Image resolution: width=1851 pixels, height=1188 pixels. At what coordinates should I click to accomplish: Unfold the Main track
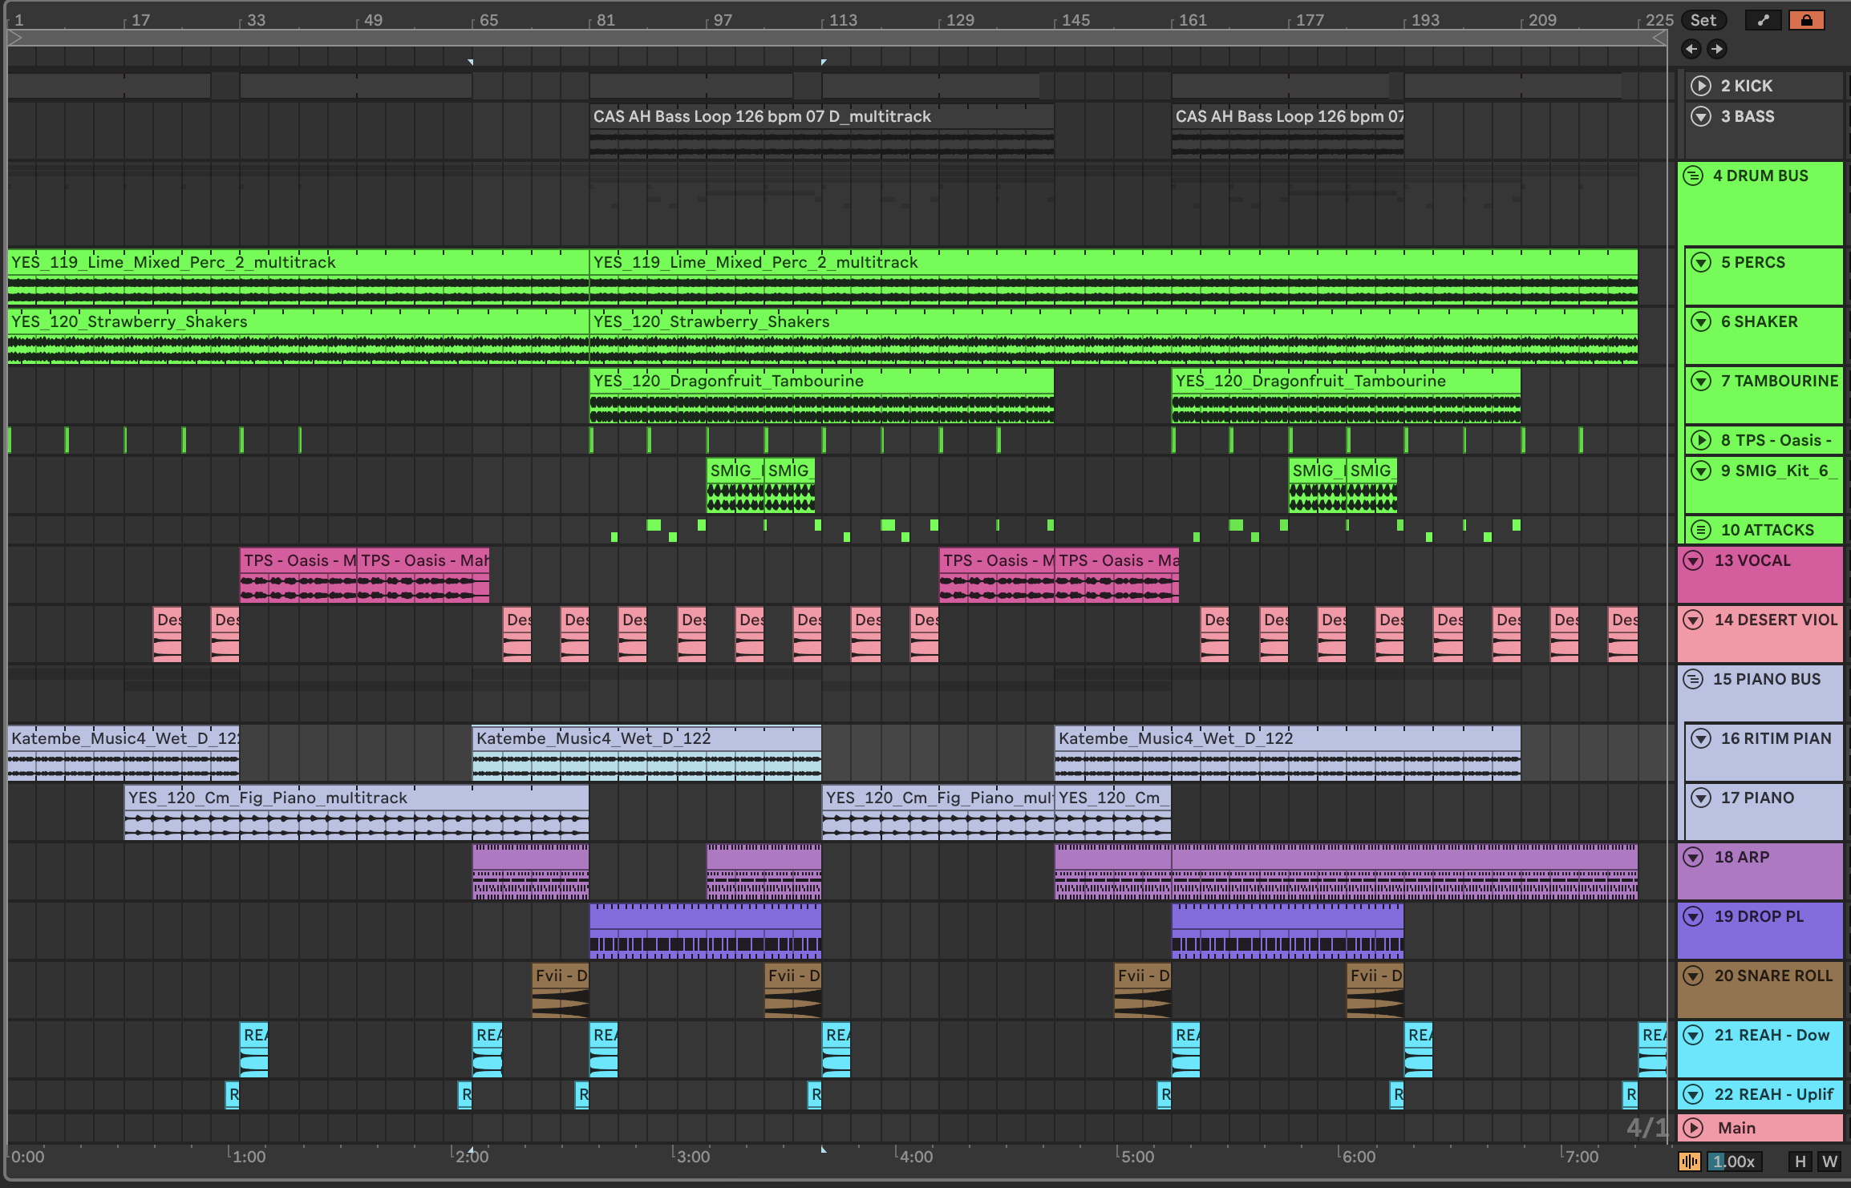pyautogui.click(x=1693, y=1128)
